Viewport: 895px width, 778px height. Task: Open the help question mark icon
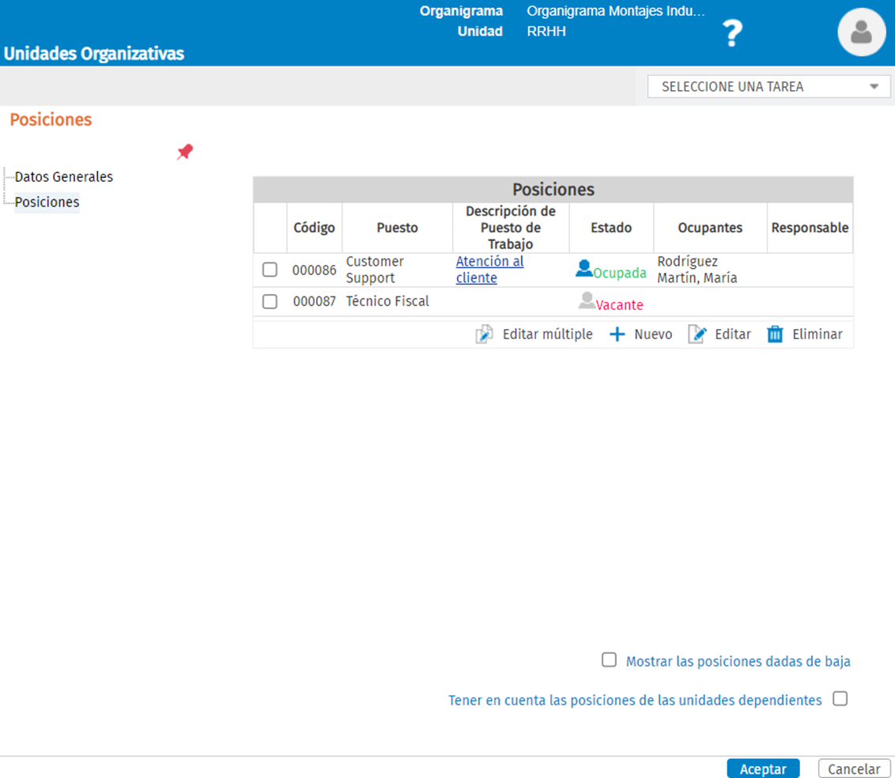pos(732,33)
